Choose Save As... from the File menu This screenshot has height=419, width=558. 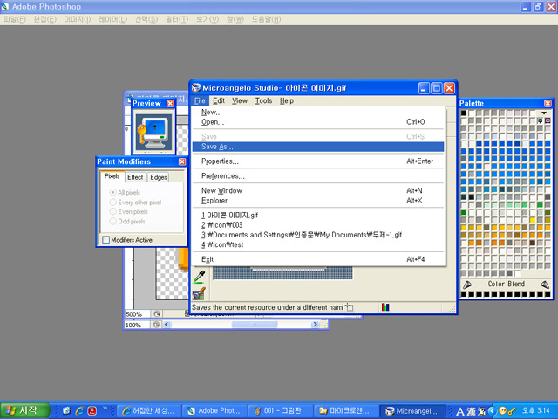pyautogui.click(x=318, y=147)
